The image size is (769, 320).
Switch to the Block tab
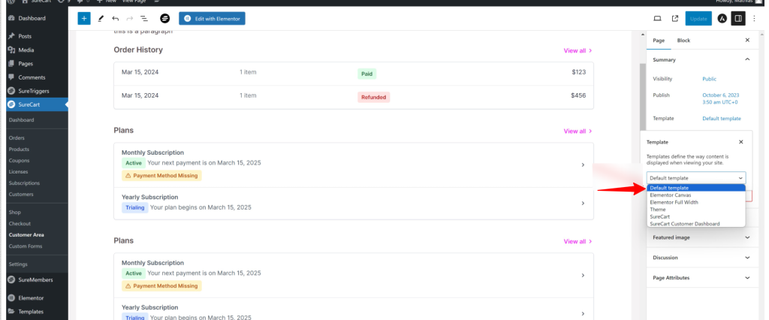(x=683, y=40)
